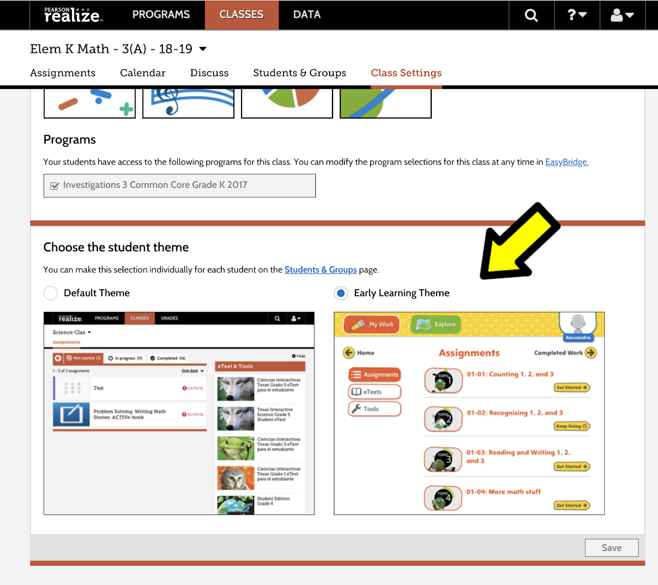Open the Calendar tab
This screenshot has height=585, width=658.
point(143,73)
